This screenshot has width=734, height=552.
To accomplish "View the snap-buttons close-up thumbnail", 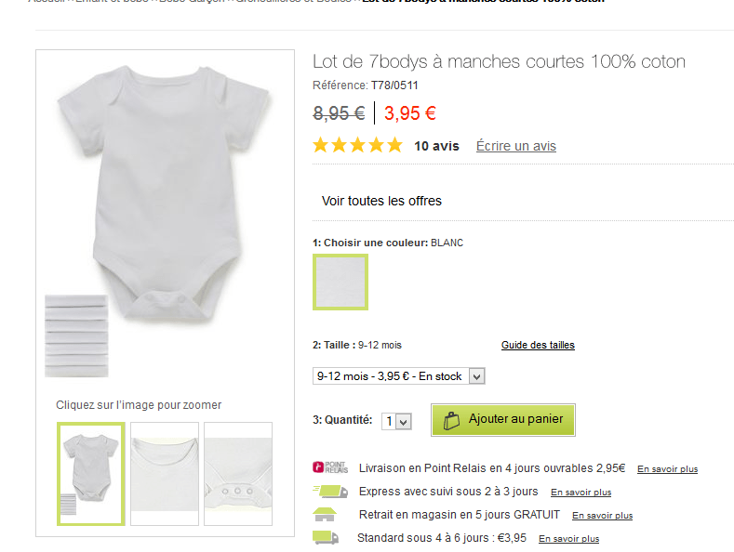I will 238,474.
